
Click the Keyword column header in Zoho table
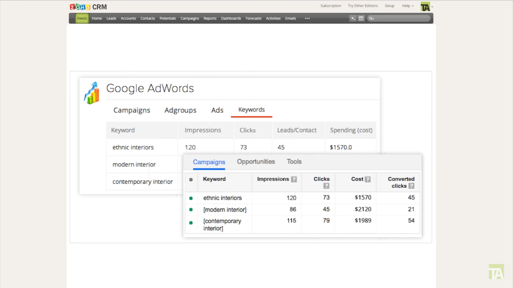[x=123, y=130]
